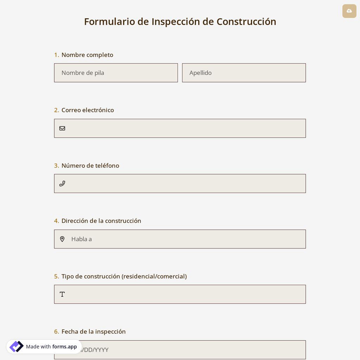
Task: Click the forms.app logo icon bottom left
Action: coord(17,346)
